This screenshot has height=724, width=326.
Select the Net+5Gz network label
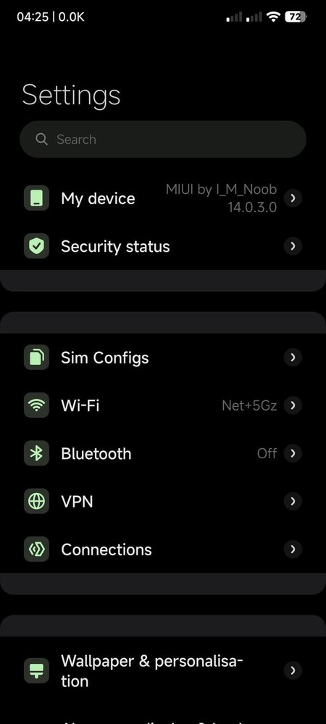[x=249, y=406]
